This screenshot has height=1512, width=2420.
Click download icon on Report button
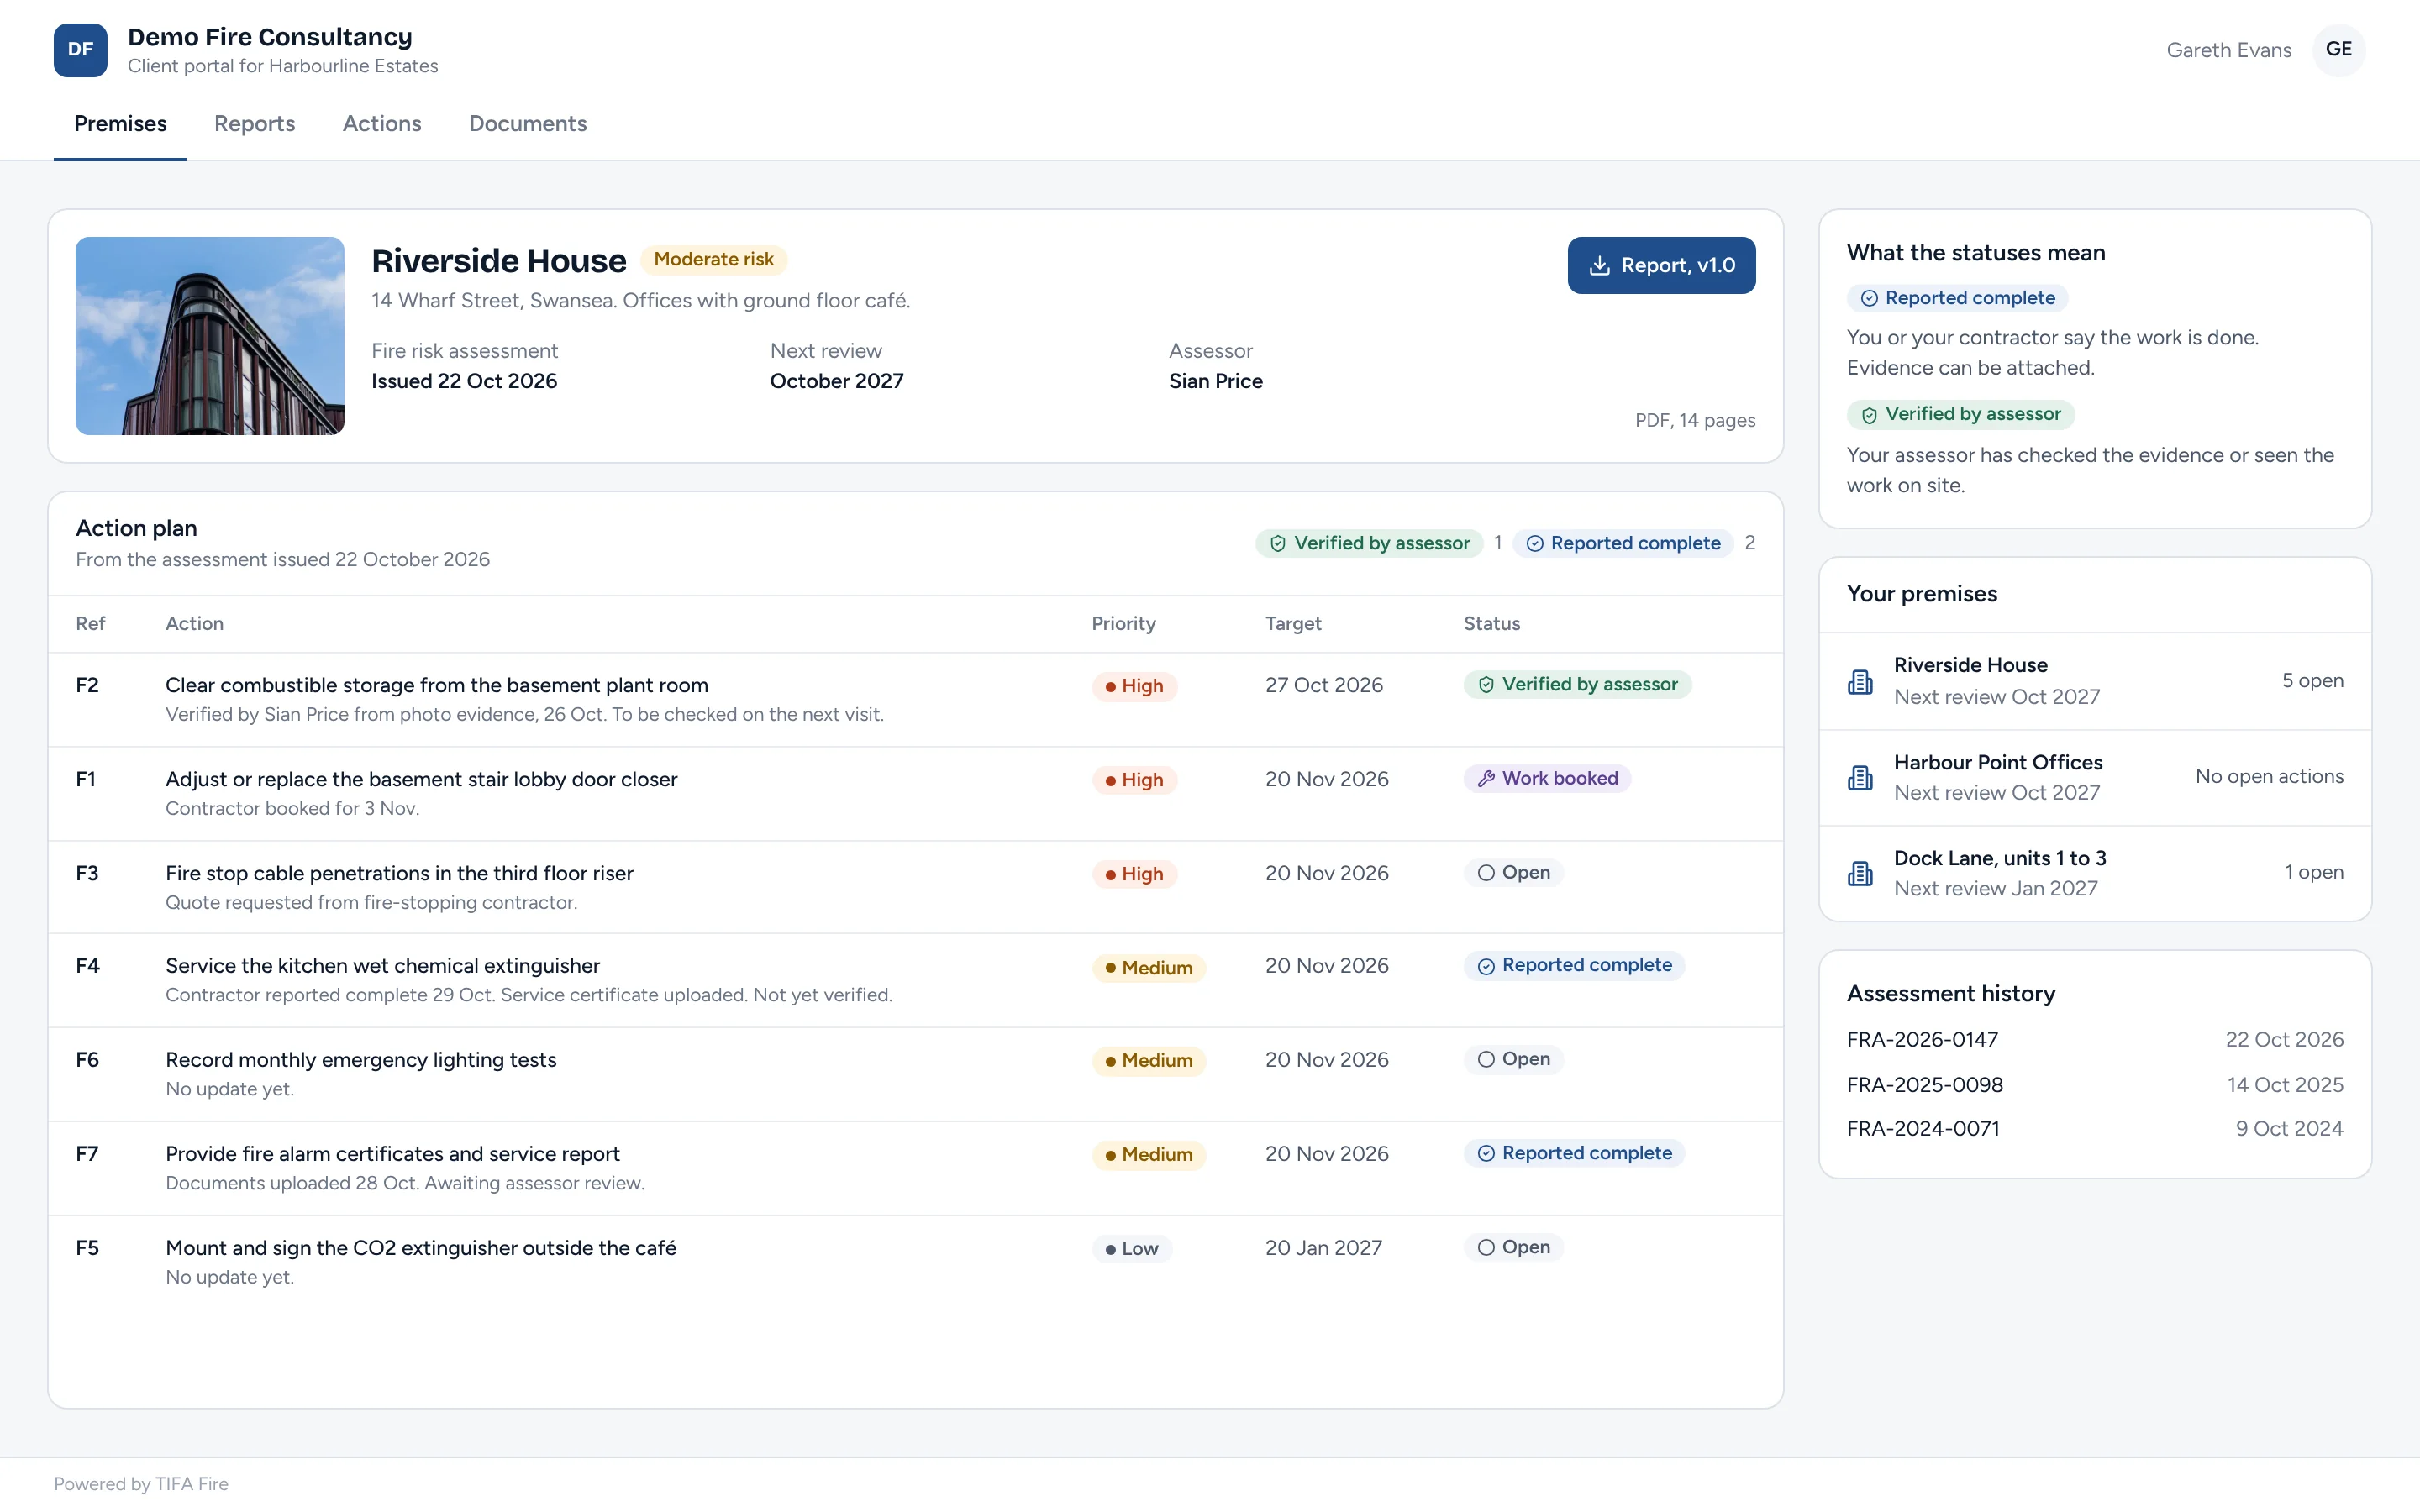pyautogui.click(x=1599, y=265)
